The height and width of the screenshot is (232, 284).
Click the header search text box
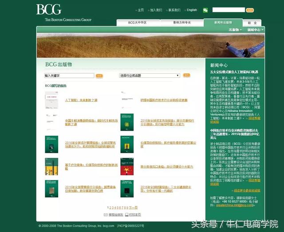coord(229,10)
